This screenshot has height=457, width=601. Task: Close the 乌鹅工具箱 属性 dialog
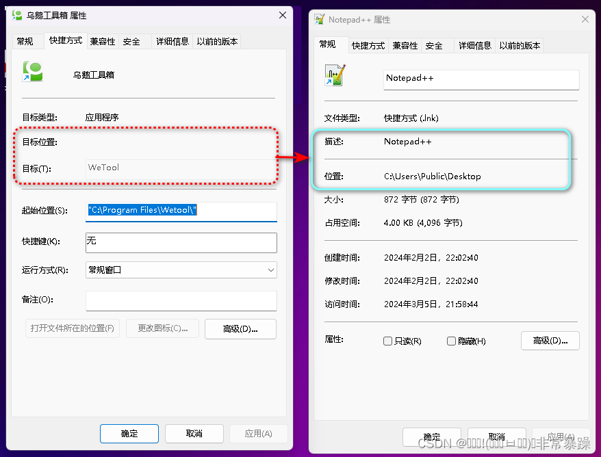pos(283,15)
